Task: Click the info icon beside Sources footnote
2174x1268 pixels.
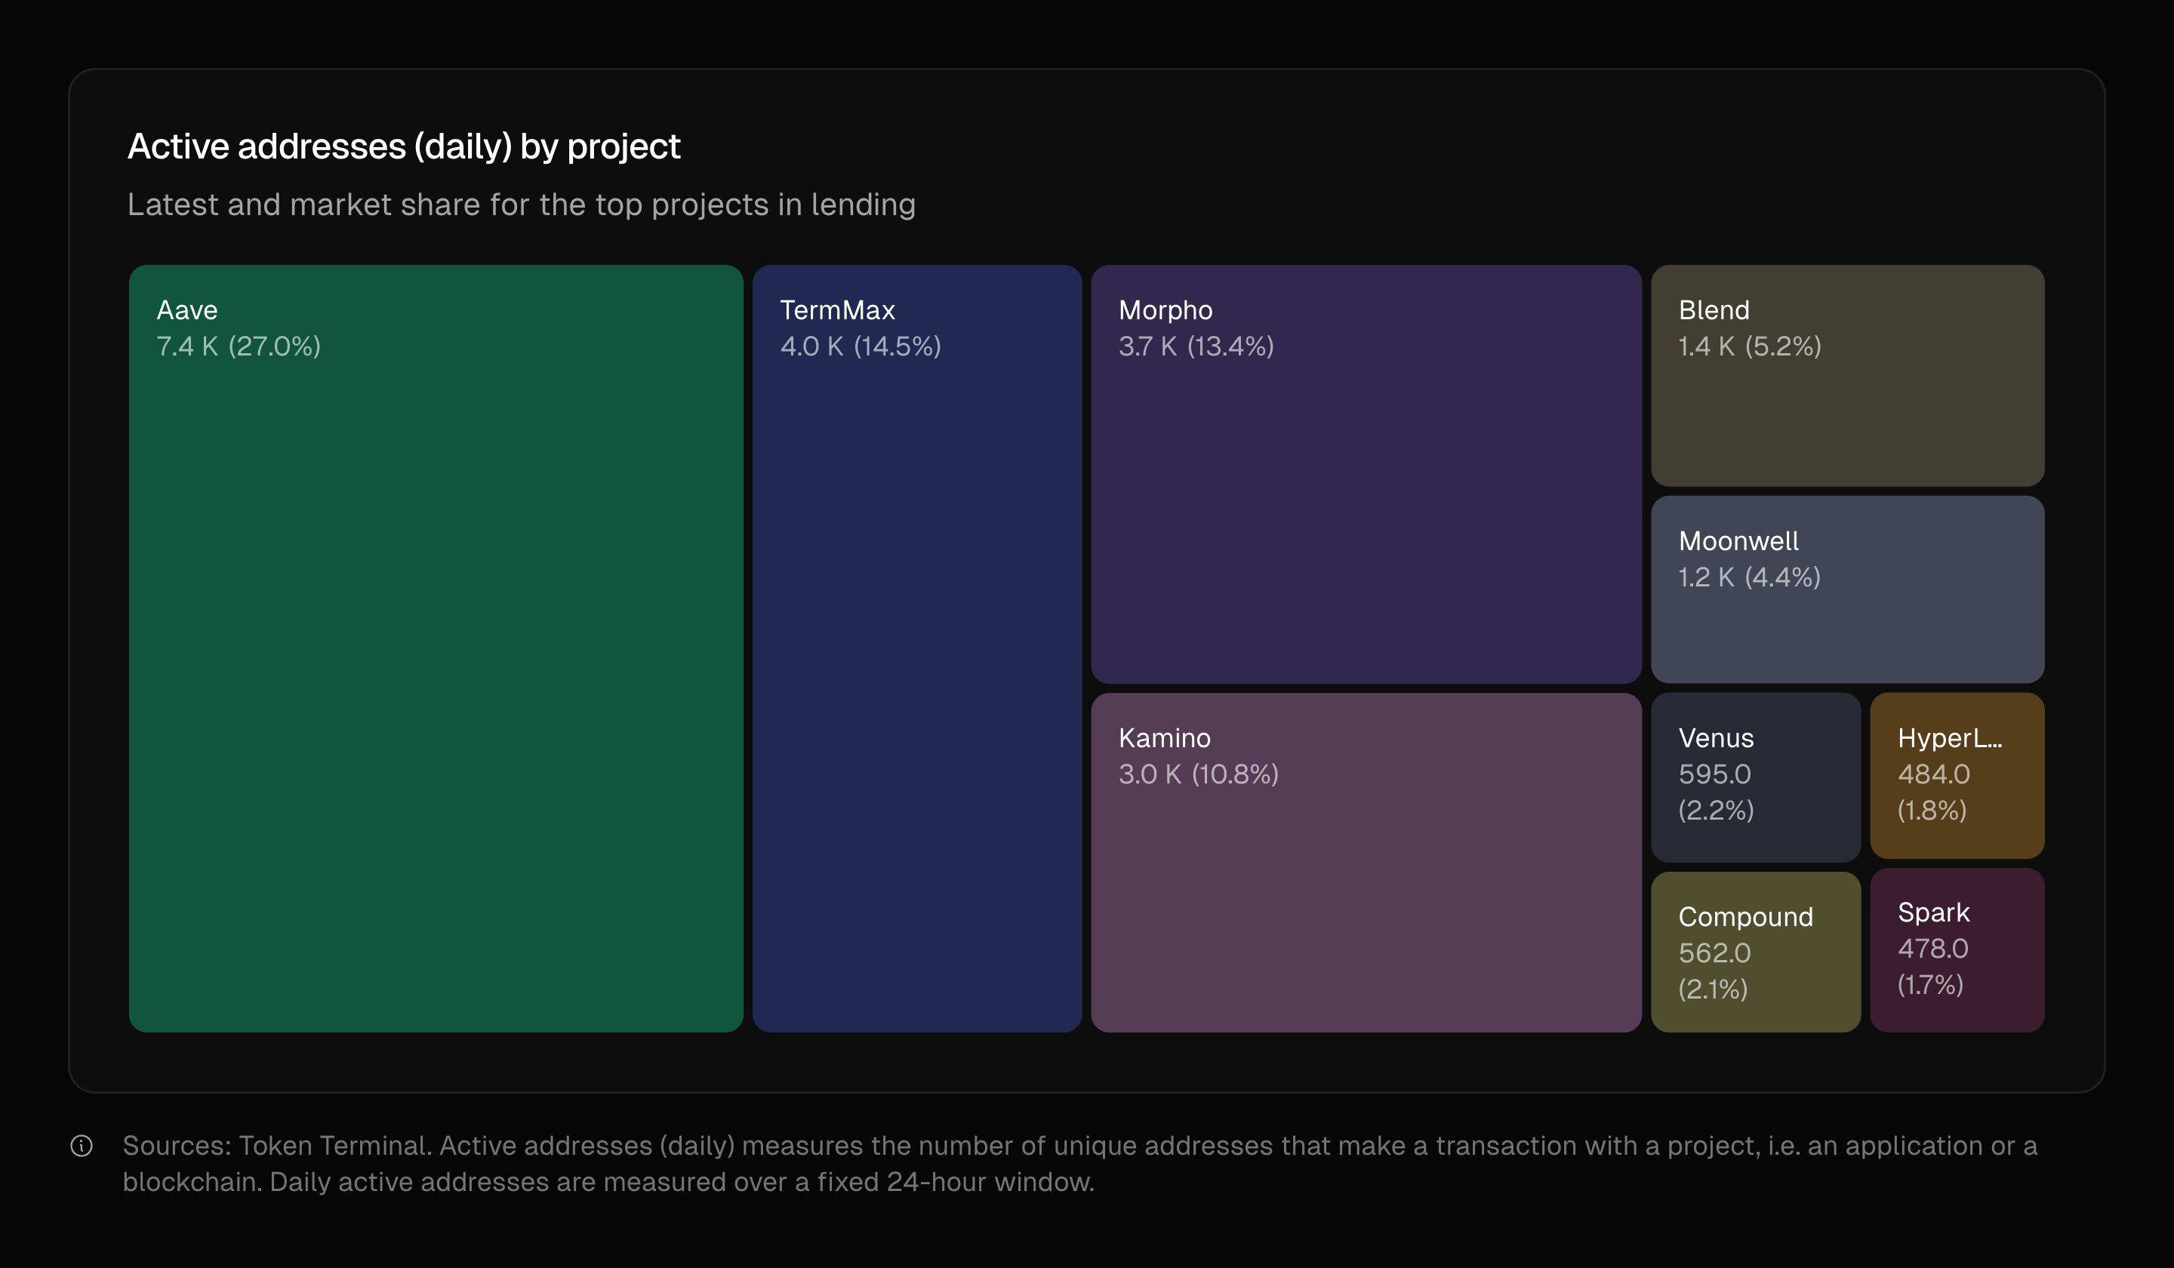Action: coord(81,1146)
